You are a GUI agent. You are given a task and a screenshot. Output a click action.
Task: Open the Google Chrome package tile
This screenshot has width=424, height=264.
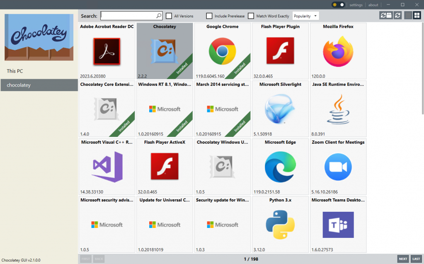pyautogui.click(x=223, y=51)
